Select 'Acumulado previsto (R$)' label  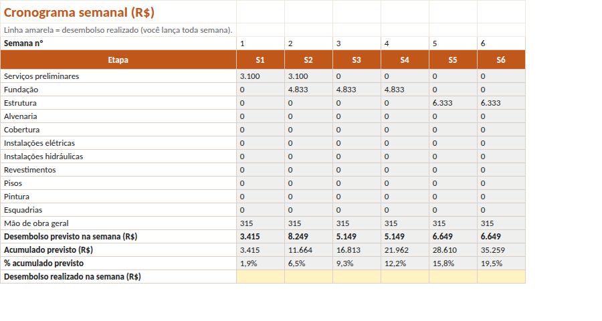click(118, 250)
